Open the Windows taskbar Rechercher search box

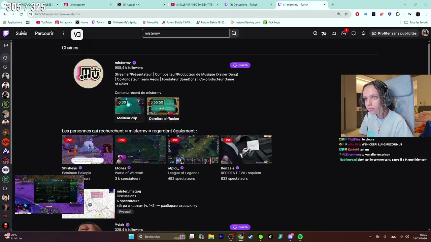[x=162, y=237]
